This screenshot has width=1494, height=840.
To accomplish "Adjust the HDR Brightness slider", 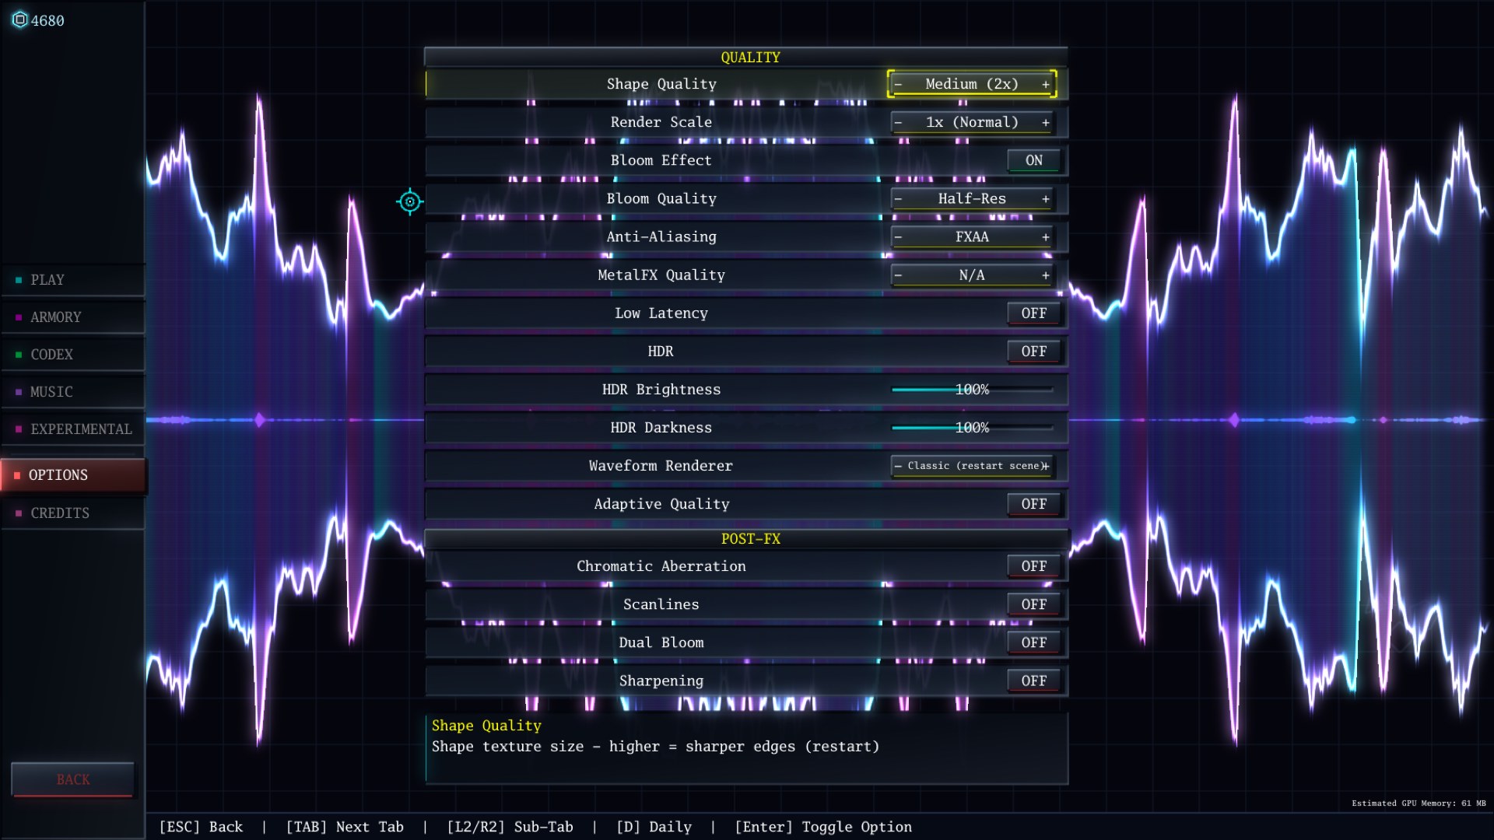I will pyautogui.click(x=972, y=390).
